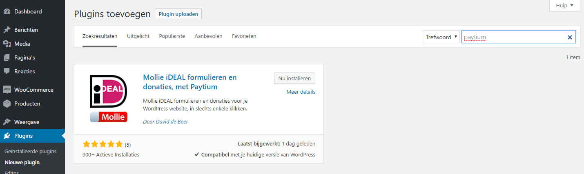
Task: Click the Nu installeren button
Action: pos(294,78)
